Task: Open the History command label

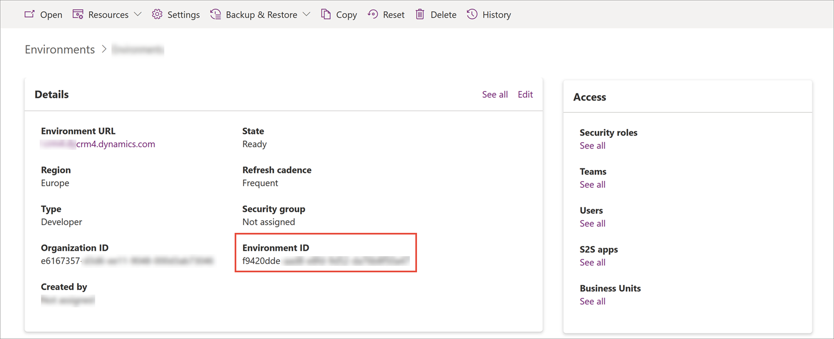Action: [497, 15]
